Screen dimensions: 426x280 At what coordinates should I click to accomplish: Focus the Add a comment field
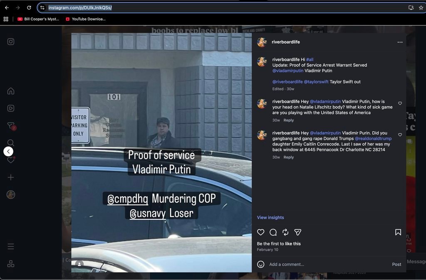[x=328, y=264]
